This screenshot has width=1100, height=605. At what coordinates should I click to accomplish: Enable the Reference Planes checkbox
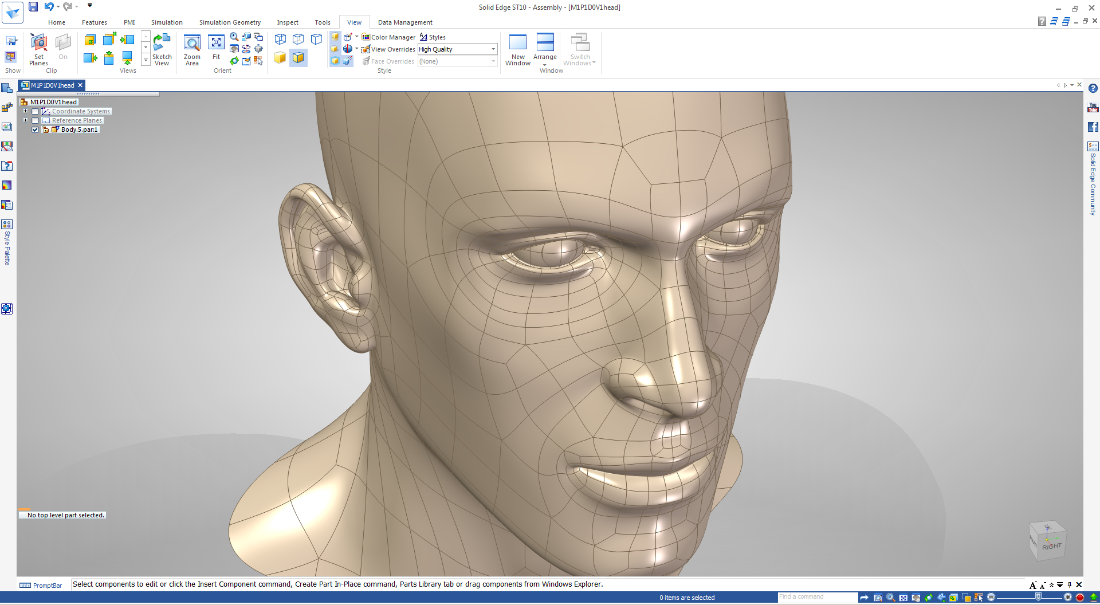pos(35,120)
